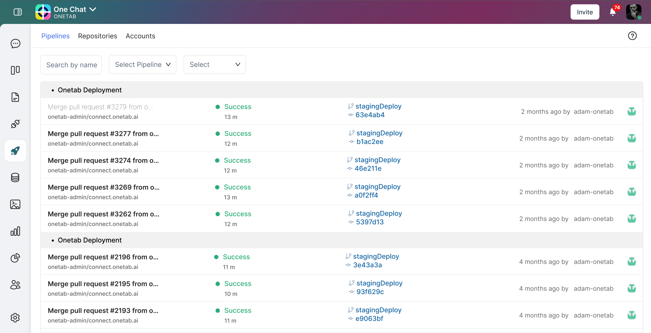Open the integrations plug sidebar icon

15,124
